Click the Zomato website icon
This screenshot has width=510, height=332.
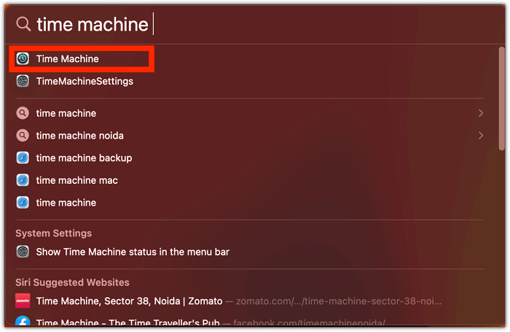23,301
